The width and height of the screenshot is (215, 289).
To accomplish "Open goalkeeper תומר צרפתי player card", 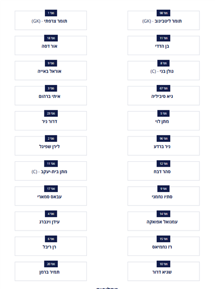I will coord(51,20).
